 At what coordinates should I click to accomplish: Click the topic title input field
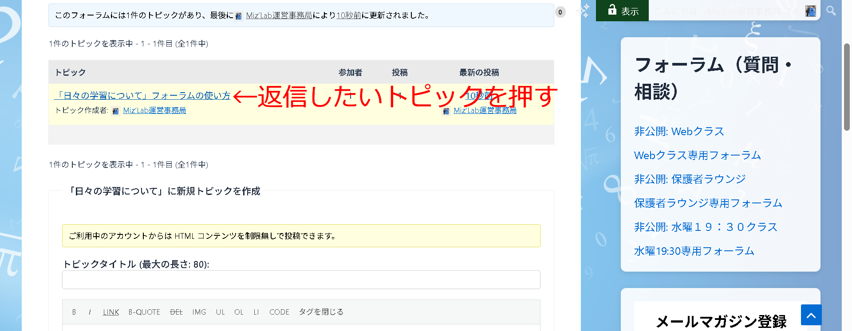301,280
